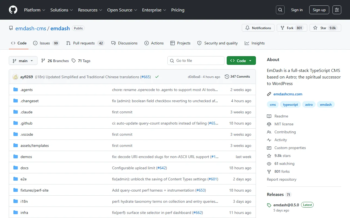350x218 pixels.
Task: Open the Pull requests tab
Action: point(85,43)
